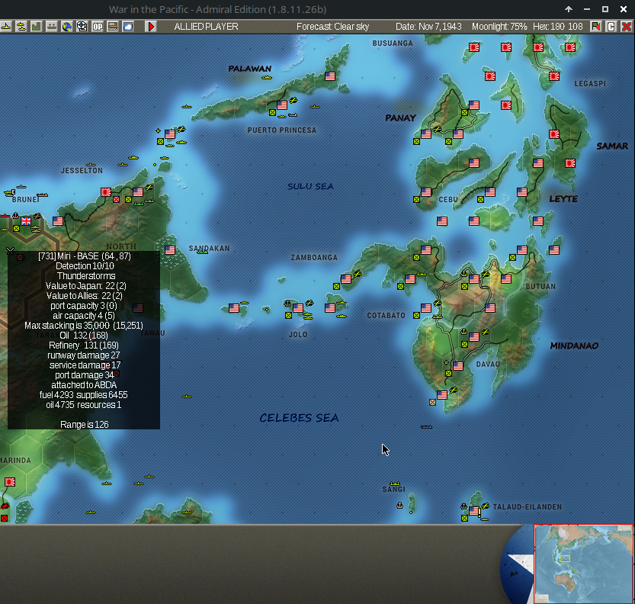Click the US flag with exclamation at Talaud
Screen dimensions: 635x604
[x=475, y=511]
